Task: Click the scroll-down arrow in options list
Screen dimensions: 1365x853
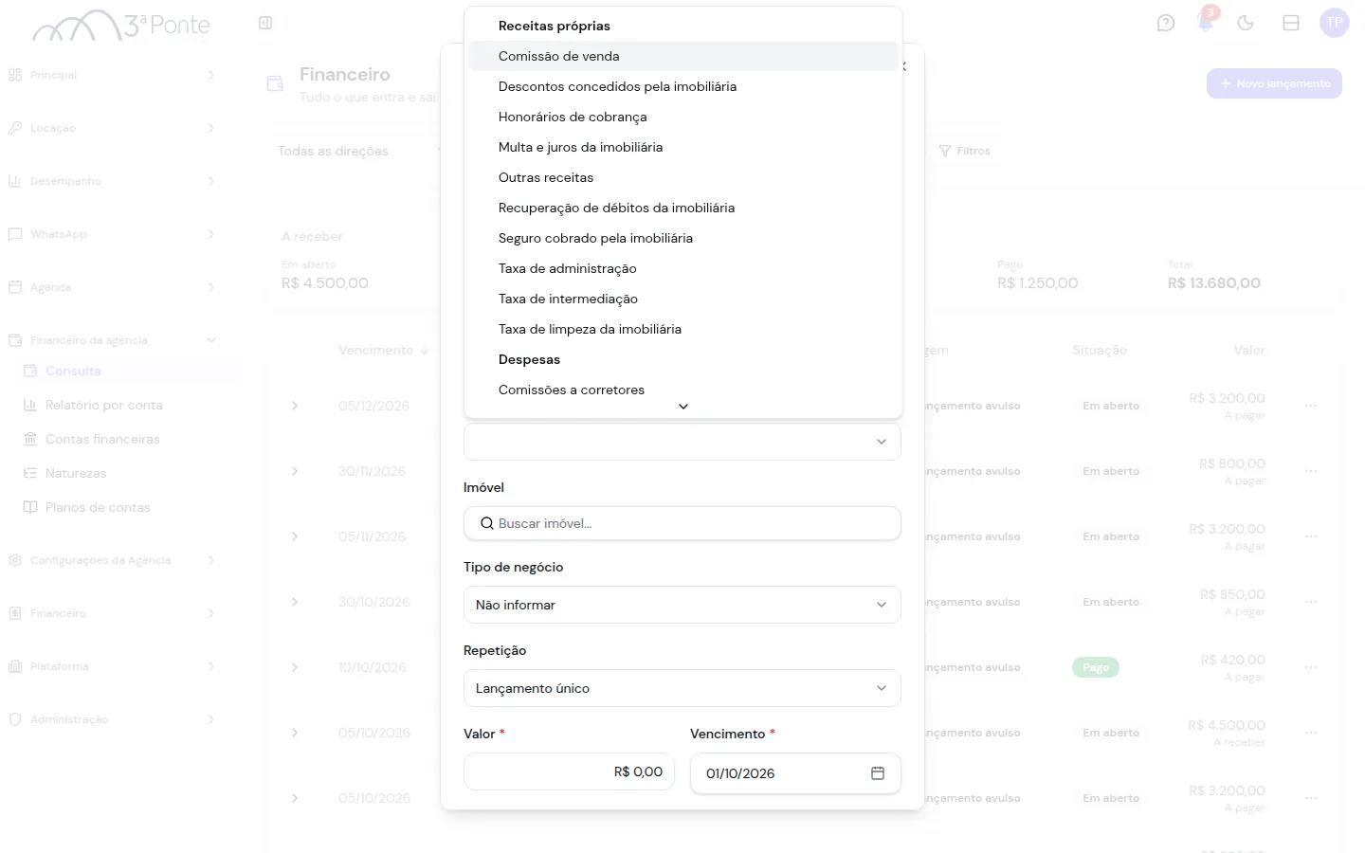Action: point(683,407)
